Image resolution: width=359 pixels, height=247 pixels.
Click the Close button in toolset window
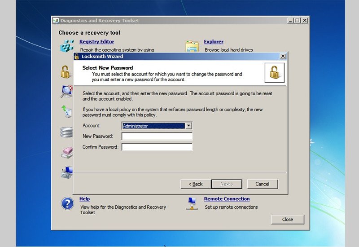click(x=288, y=220)
